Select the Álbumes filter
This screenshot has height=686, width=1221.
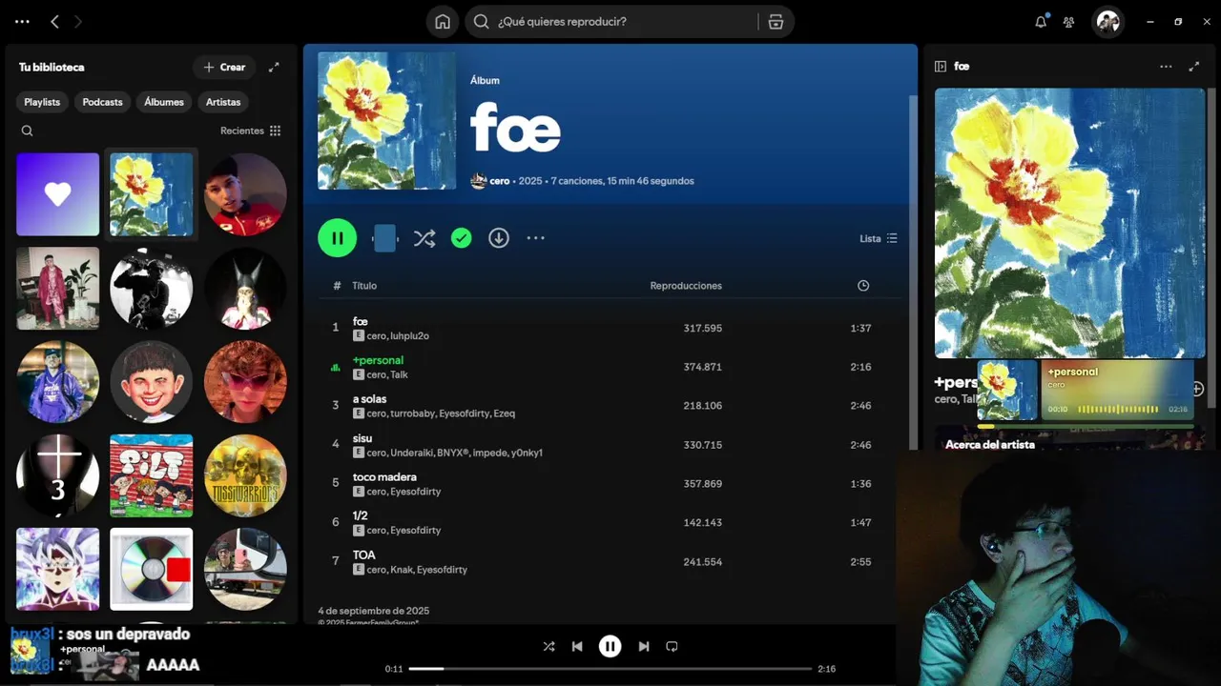164,102
